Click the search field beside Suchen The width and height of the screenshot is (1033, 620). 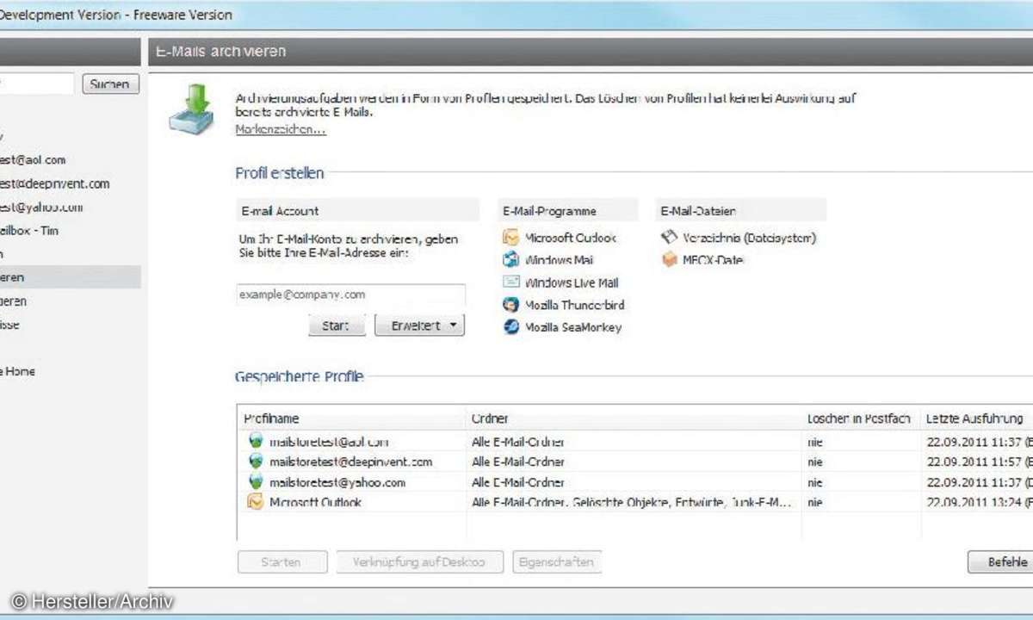pyautogui.click(x=37, y=84)
